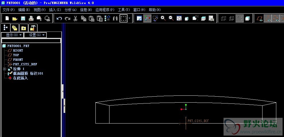
Task: Switch to Shaded display
Action: [247, 18]
